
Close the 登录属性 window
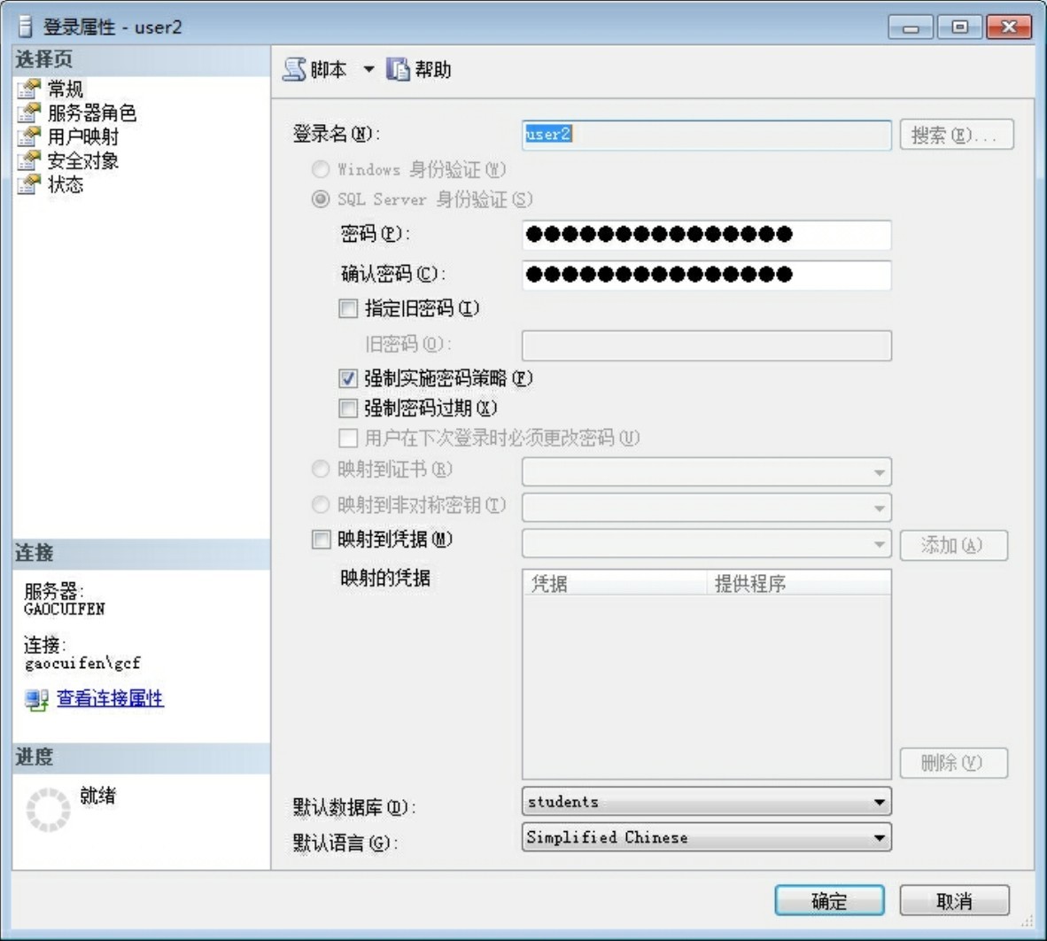pyautogui.click(x=1009, y=27)
